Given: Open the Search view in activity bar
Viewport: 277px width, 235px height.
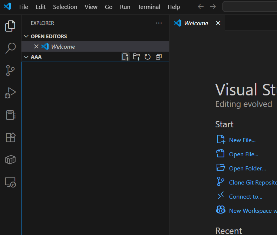Looking at the screenshot, I should pos(10,48).
